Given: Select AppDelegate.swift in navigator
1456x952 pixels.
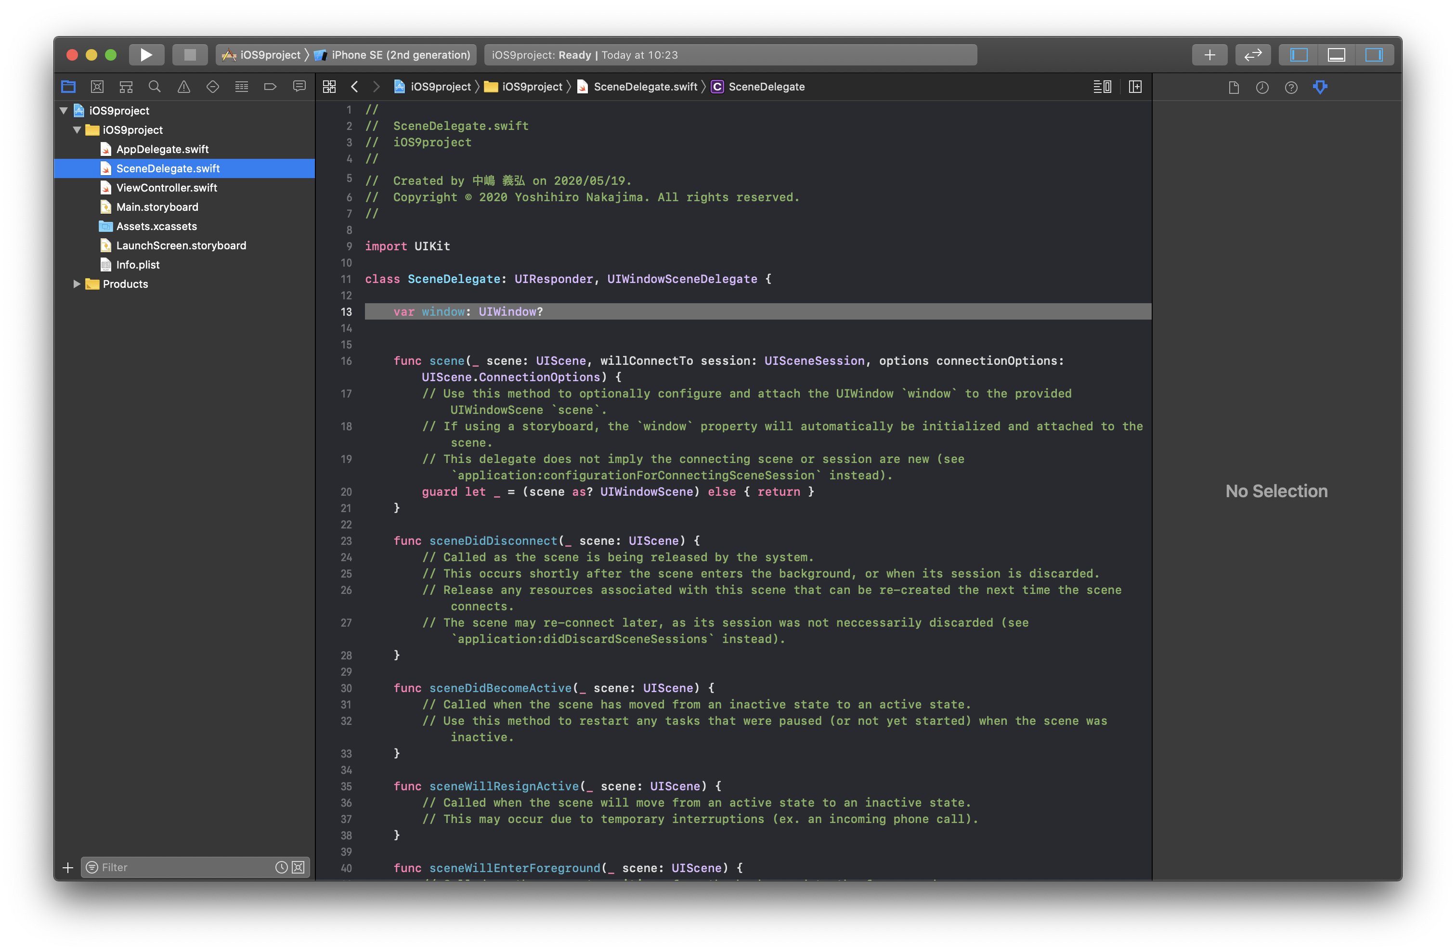Looking at the screenshot, I should pyautogui.click(x=162, y=149).
